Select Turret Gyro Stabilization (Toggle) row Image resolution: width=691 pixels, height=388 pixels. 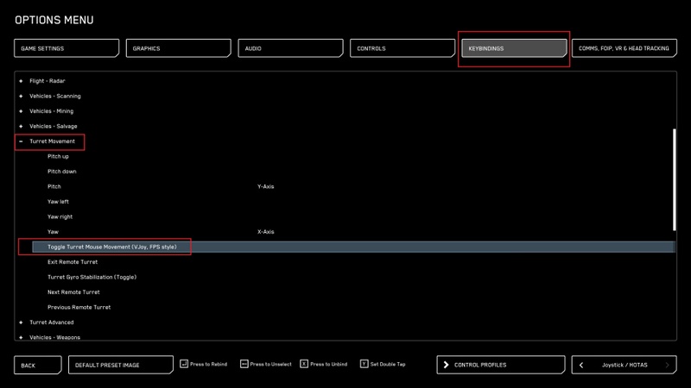click(352, 277)
